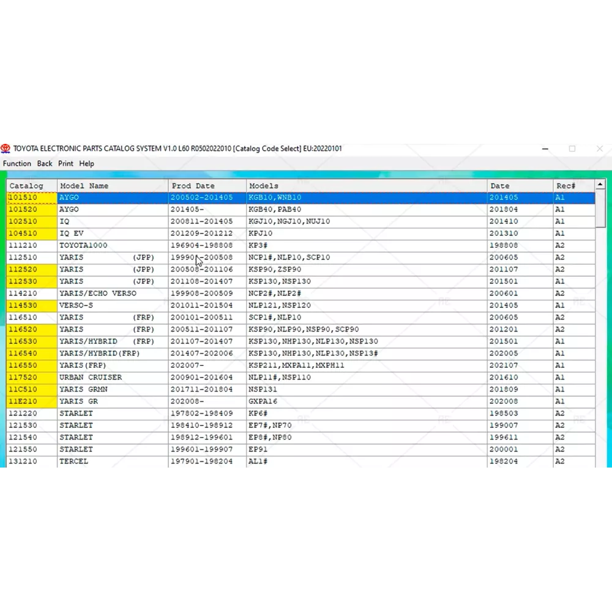Click the Rec# column header
Image resolution: width=612 pixels, height=612 pixels.
[x=573, y=185]
